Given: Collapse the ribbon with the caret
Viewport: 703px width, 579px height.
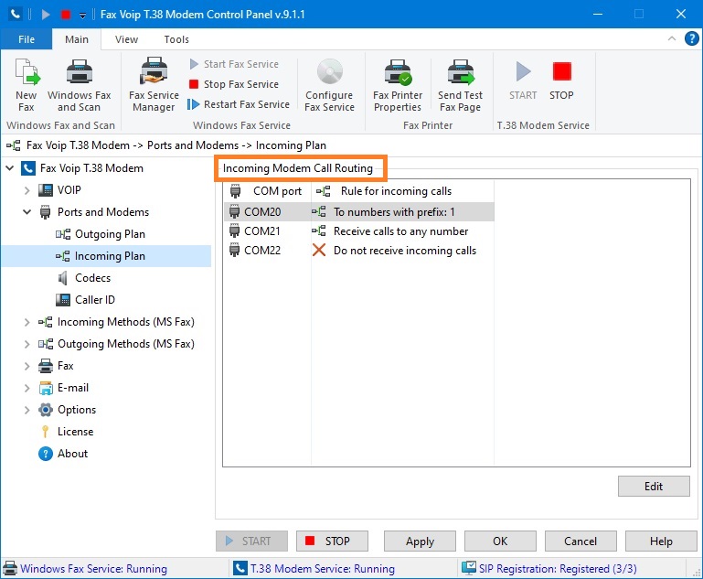Looking at the screenshot, I should [x=672, y=38].
